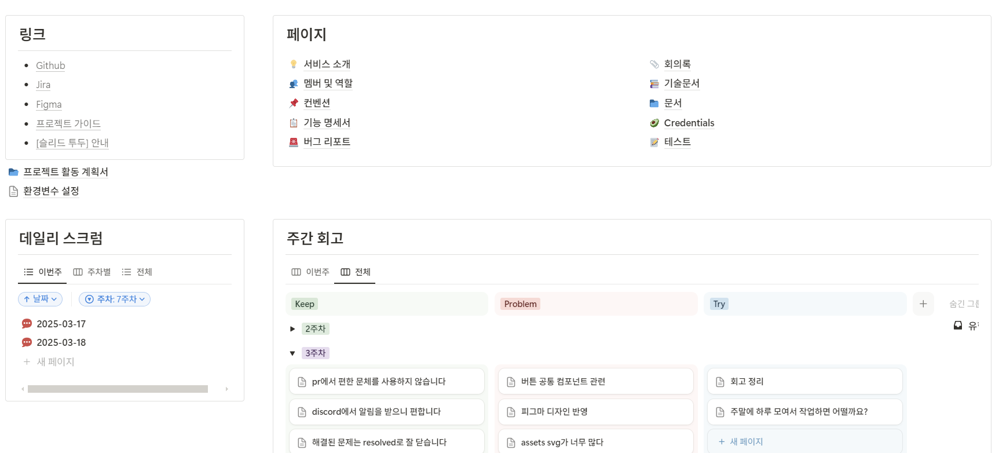This screenshot has width=999, height=453.
Task: Open the 날짜 sort dropdown
Action: (40, 299)
